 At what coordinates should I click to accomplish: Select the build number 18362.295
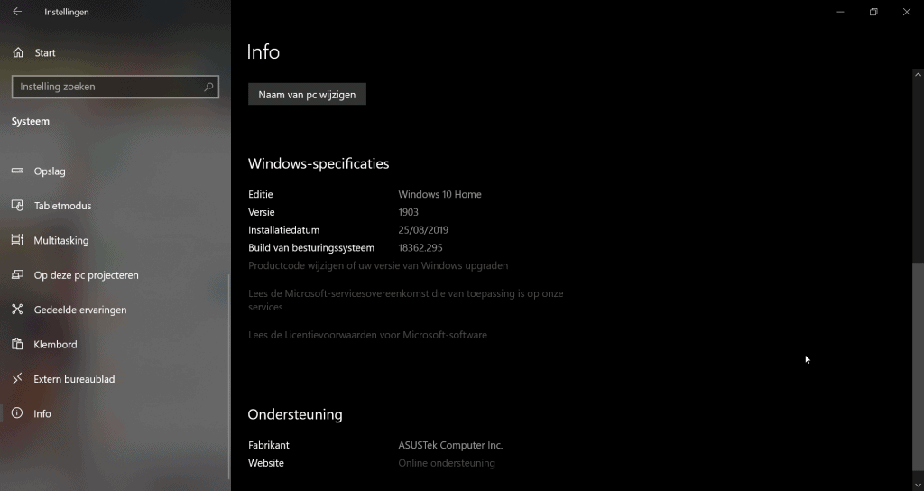coord(420,247)
